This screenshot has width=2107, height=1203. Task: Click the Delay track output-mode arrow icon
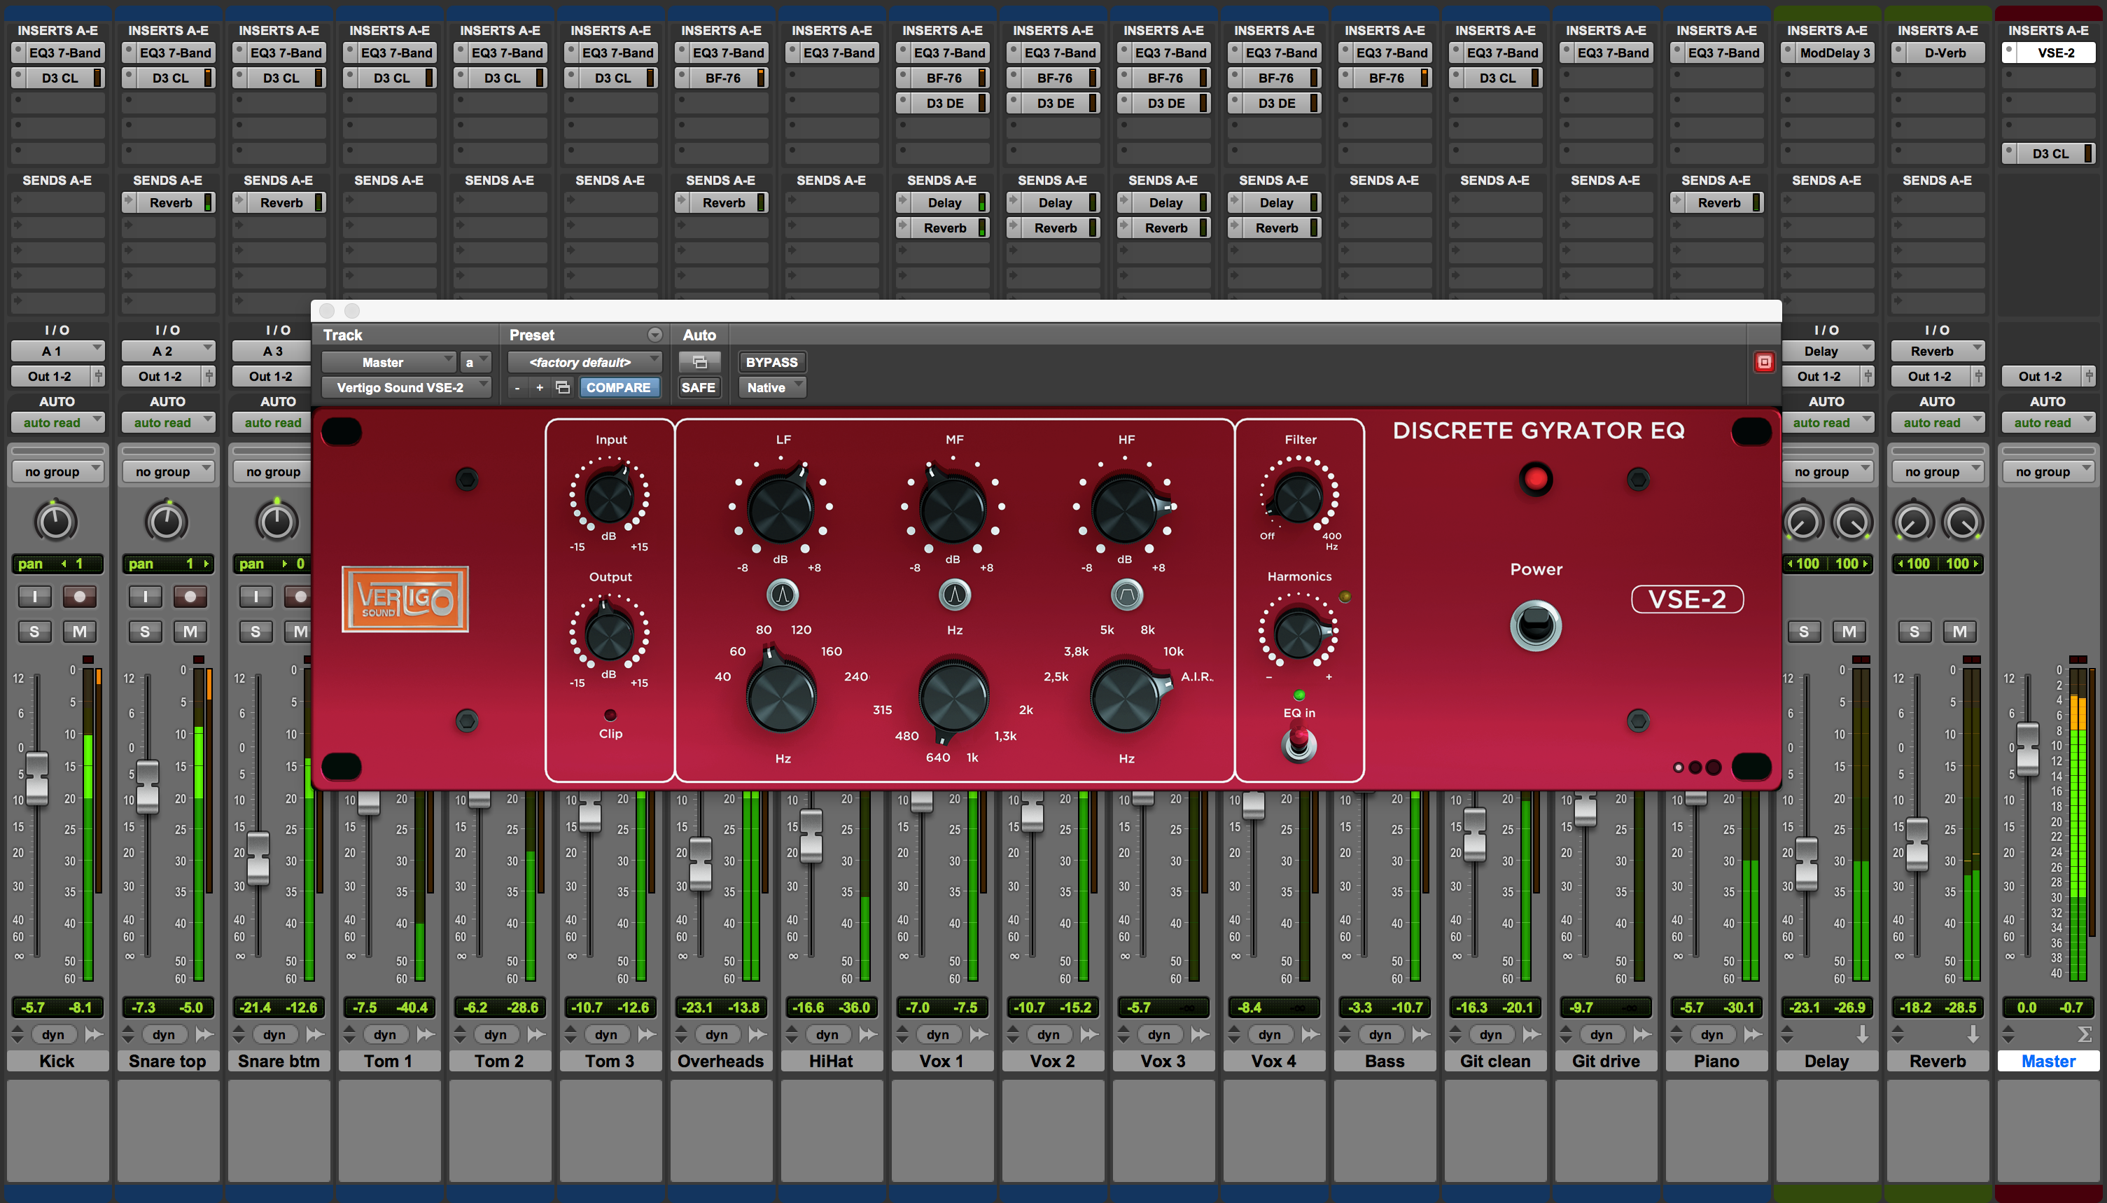pyautogui.click(x=1862, y=1034)
